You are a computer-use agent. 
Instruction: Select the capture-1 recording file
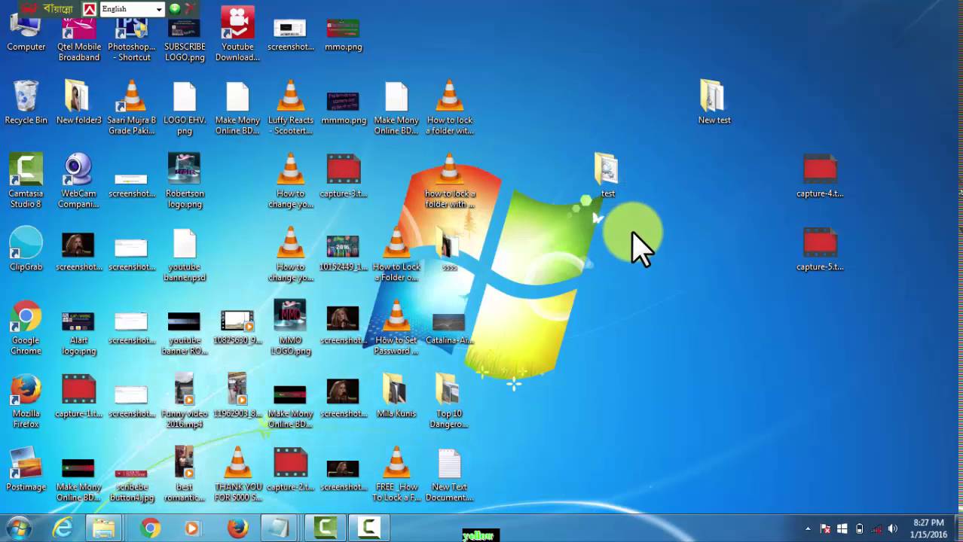click(x=78, y=396)
